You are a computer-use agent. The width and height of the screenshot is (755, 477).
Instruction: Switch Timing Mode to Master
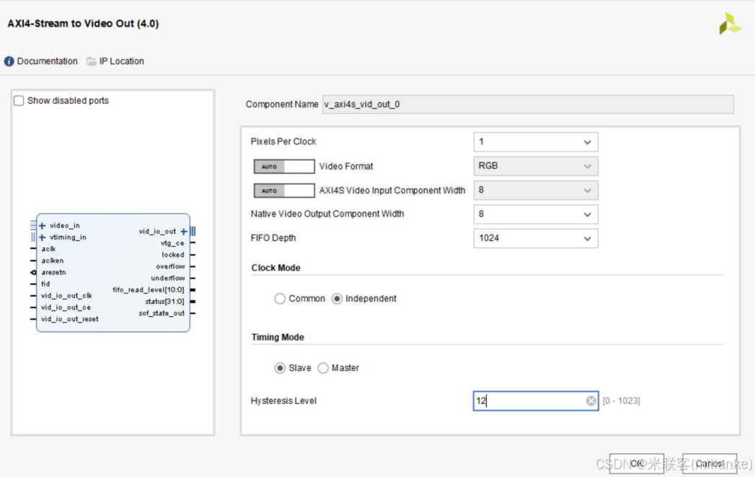(x=323, y=367)
